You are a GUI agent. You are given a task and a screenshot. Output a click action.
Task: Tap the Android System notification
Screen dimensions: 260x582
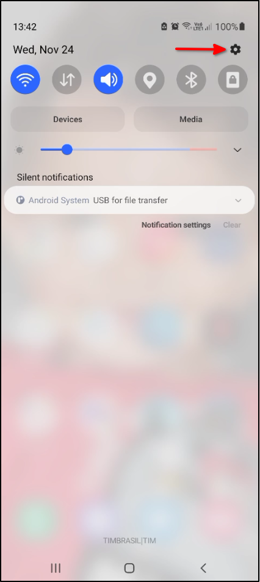click(129, 200)
